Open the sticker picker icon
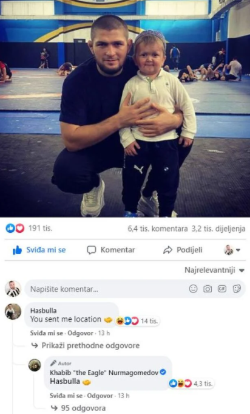250x414 pixels. 237,289
